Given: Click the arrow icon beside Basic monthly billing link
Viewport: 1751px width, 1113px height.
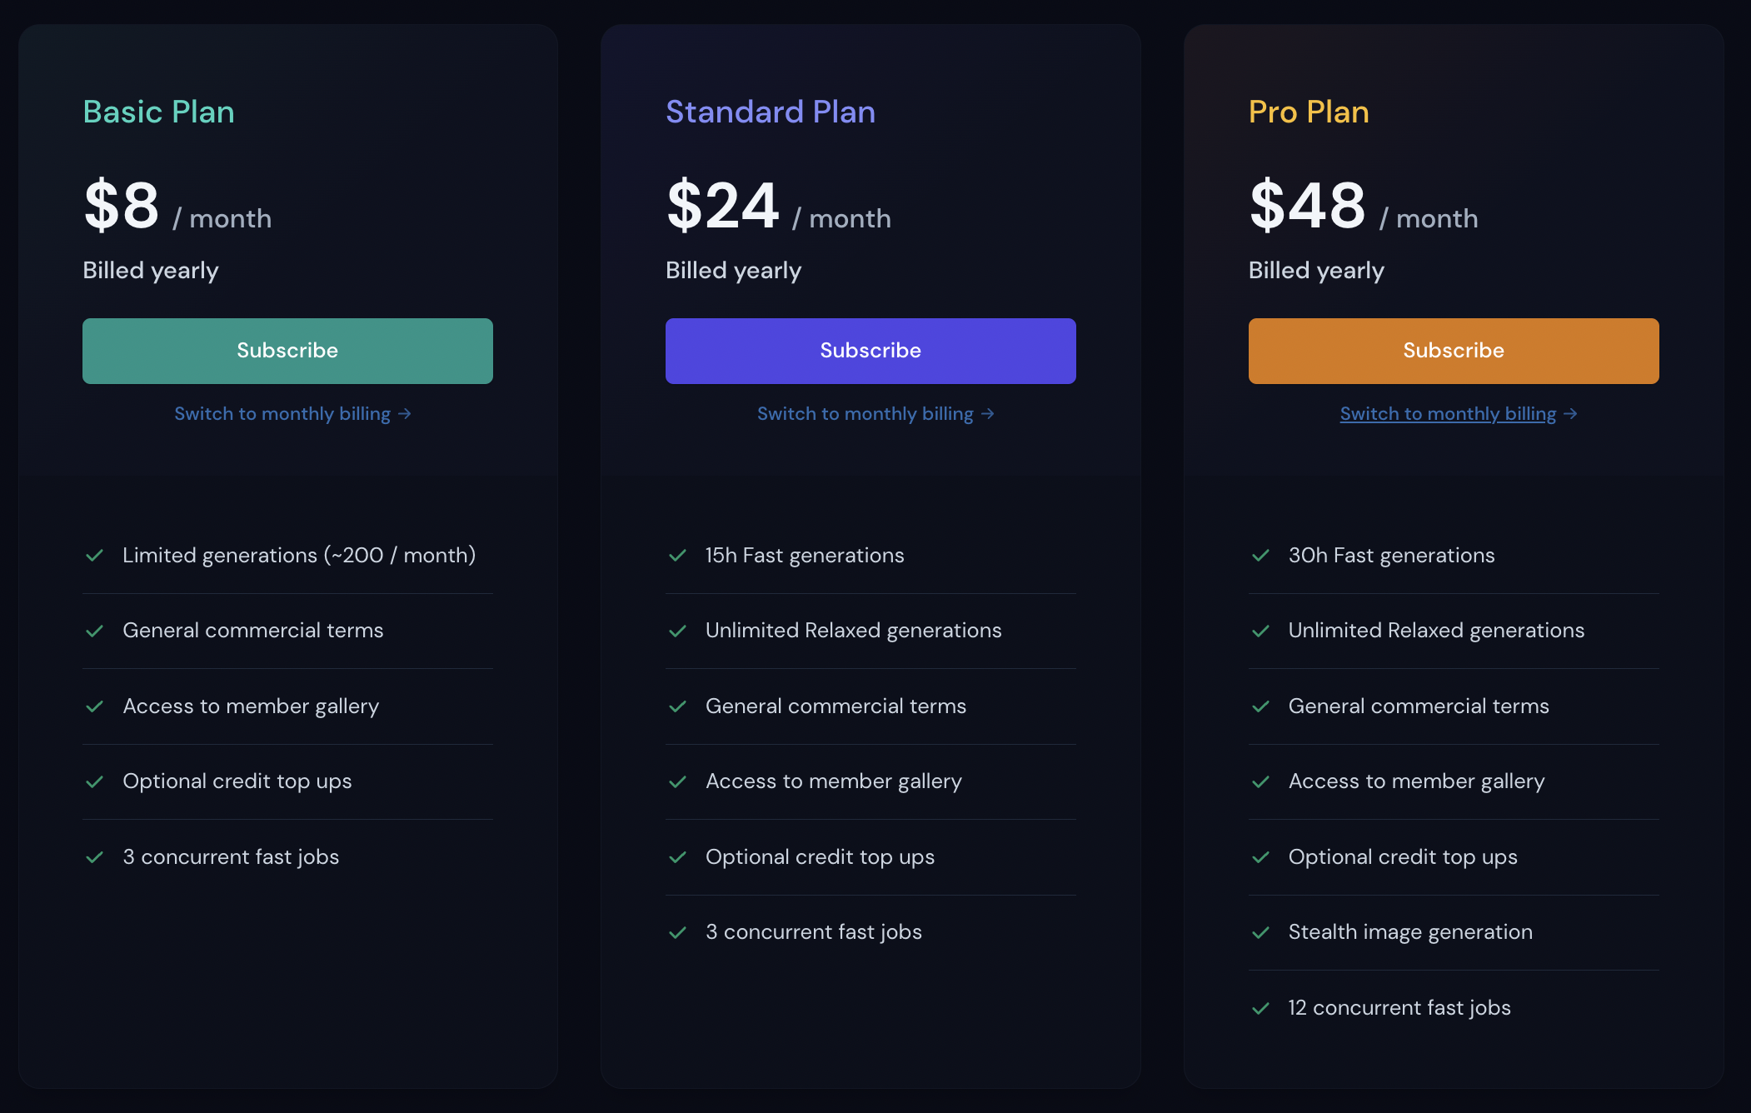Looking at the screenshot, I should [x=404, y=414].
